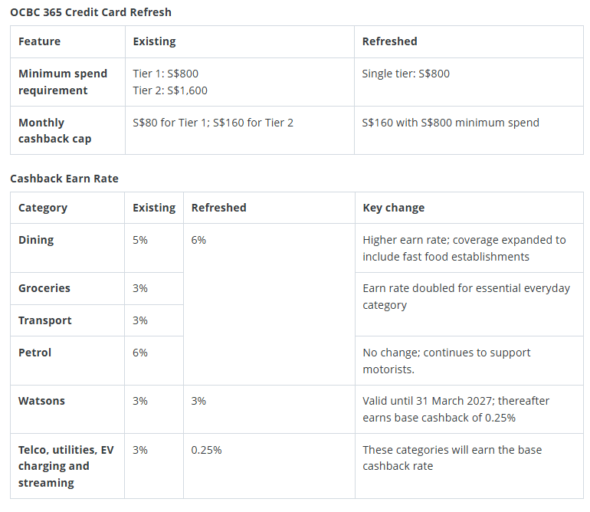This screenshot has width=590, height=512.
Task: Click 'S$160 with S$800 minimum spend' cell
Action: (x=468, y=130)
